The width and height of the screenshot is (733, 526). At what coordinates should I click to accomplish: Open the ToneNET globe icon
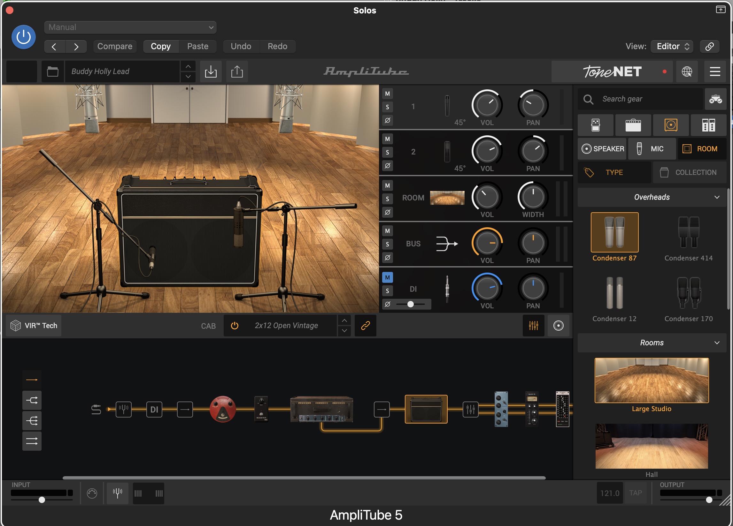687,71
